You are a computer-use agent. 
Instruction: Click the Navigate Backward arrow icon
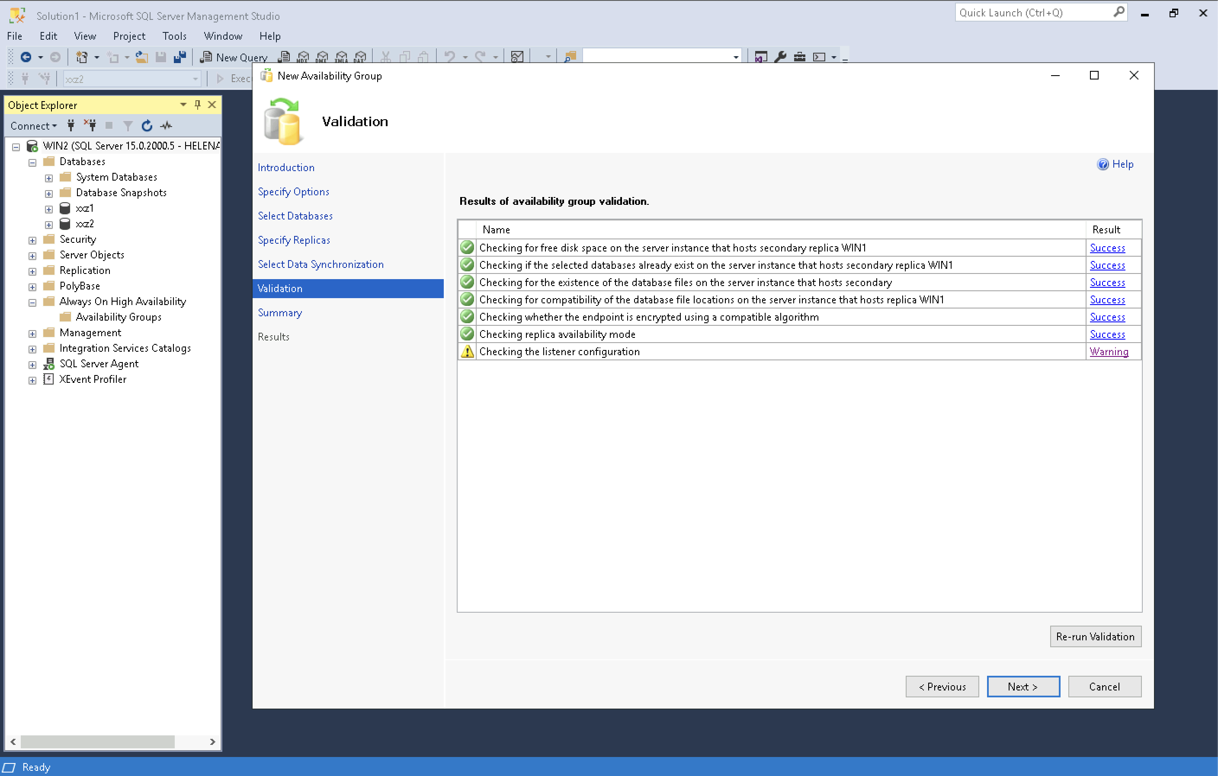[x=26, y=57]
